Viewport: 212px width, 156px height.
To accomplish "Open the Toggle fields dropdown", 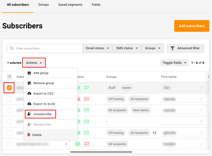I will [174, 63].
